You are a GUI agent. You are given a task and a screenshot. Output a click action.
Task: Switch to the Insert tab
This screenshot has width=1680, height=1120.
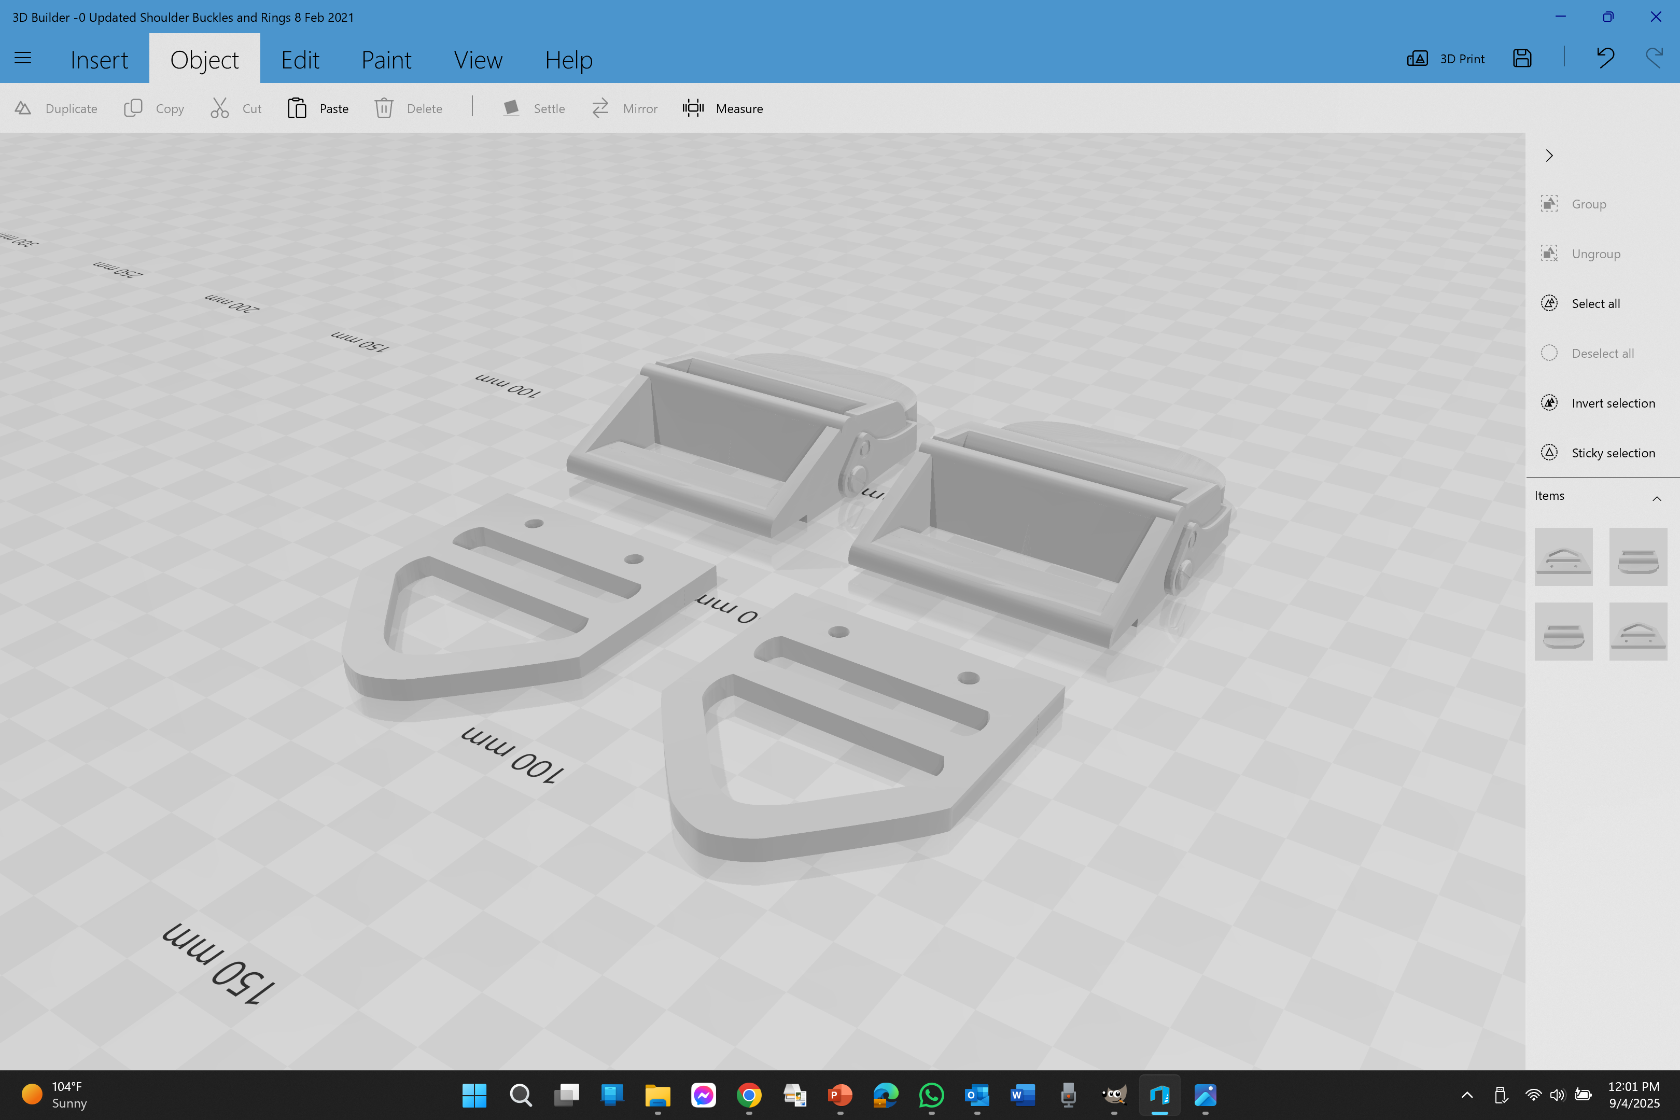tap(99, 60)
